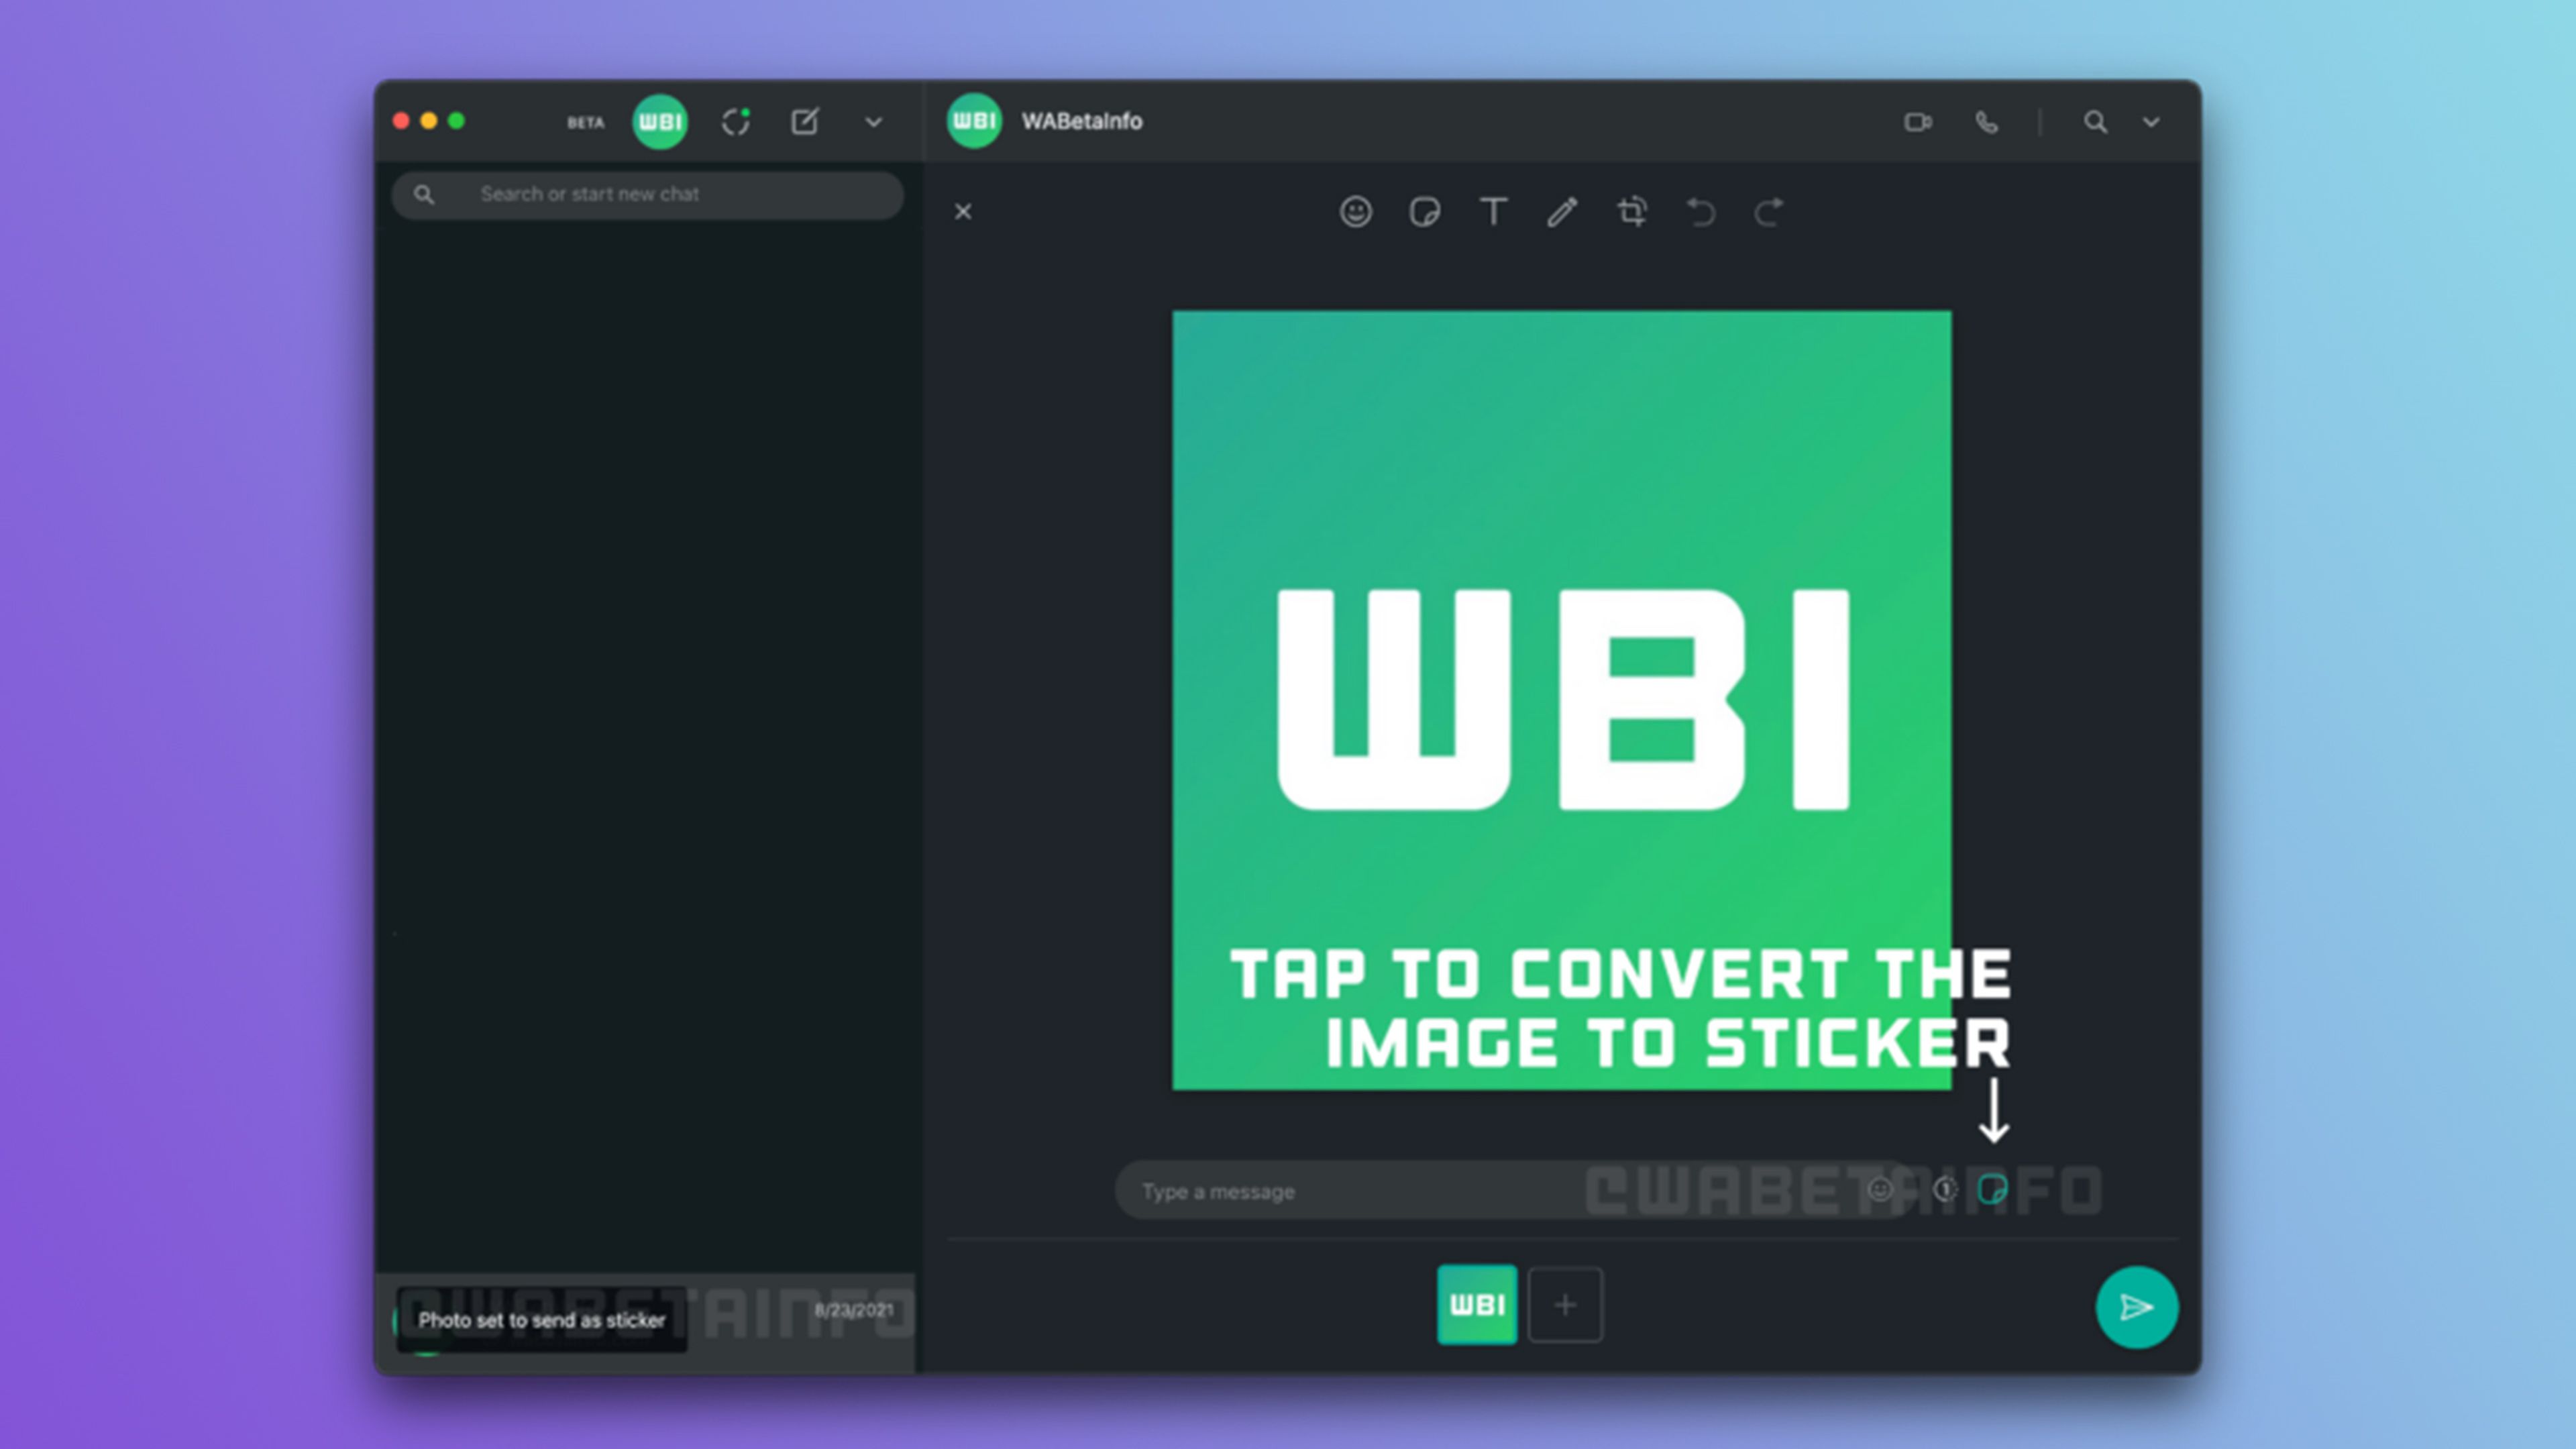Expand the sidebar menu chevron
The width and height of the screenshot is (2576, 1449).
873,122
